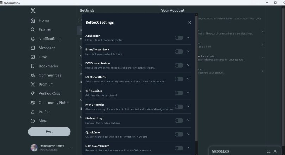285x155 pixels.
Task: Expand the MenuReorder options chevron
Action: click(x=188, y=106)
